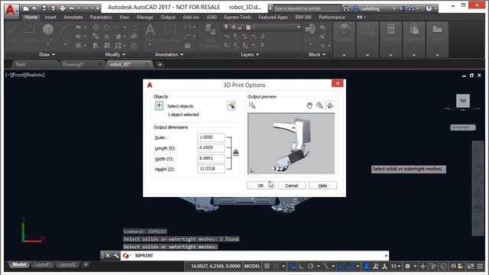This screenshot has width=489, height=275.
Task: Select the Zoom magnifier in Output preview
Action: [x=319, y=105]
